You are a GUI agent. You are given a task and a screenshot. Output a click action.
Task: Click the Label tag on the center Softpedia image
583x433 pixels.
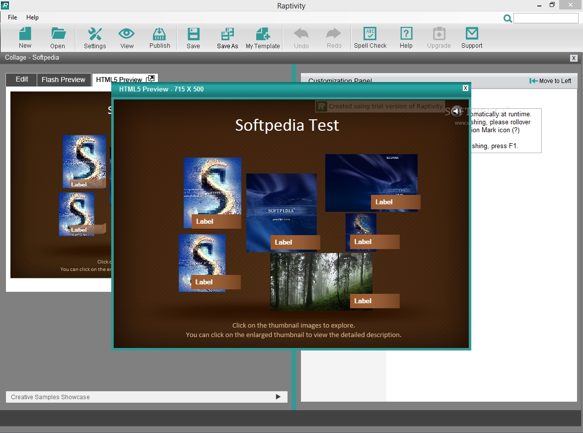coord(295,242)
